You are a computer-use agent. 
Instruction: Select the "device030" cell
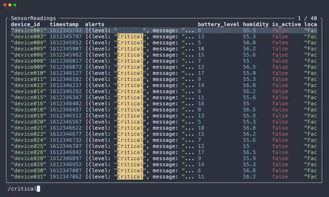click(x=29, y=170)
